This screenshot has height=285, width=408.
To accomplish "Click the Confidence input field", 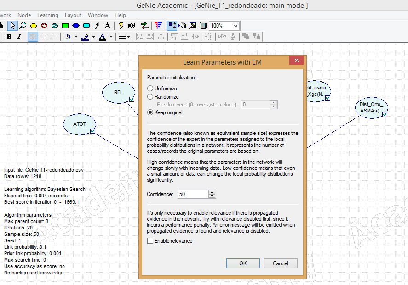I will tap(193, 194).
